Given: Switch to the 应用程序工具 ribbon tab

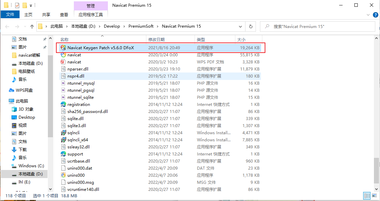Looking at the screenshot, I should pos(91,15).
